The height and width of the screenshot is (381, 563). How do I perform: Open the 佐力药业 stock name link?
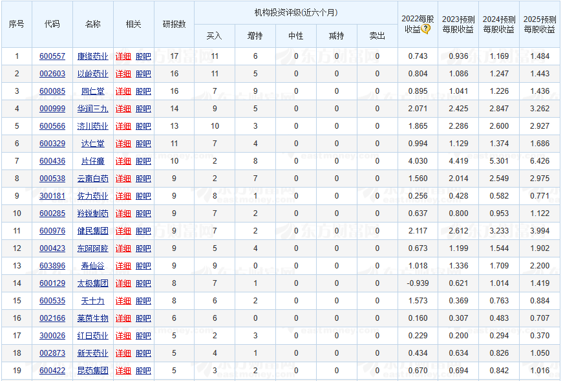coord(92,196)
